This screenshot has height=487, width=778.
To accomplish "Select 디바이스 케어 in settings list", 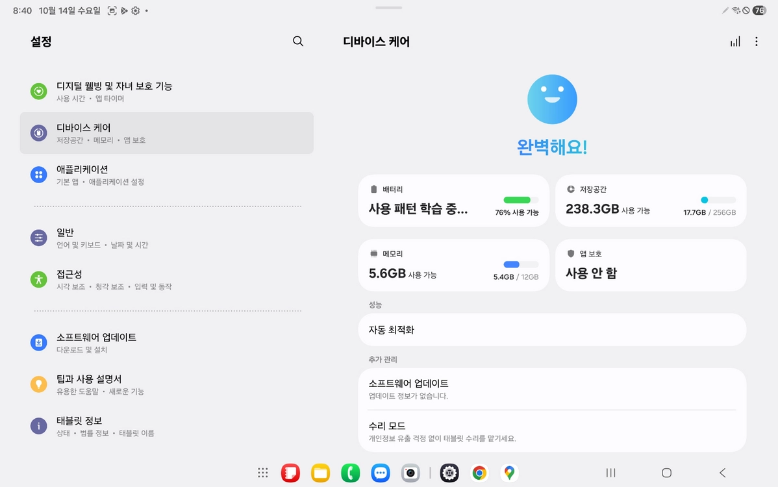I will coord(167,133).
